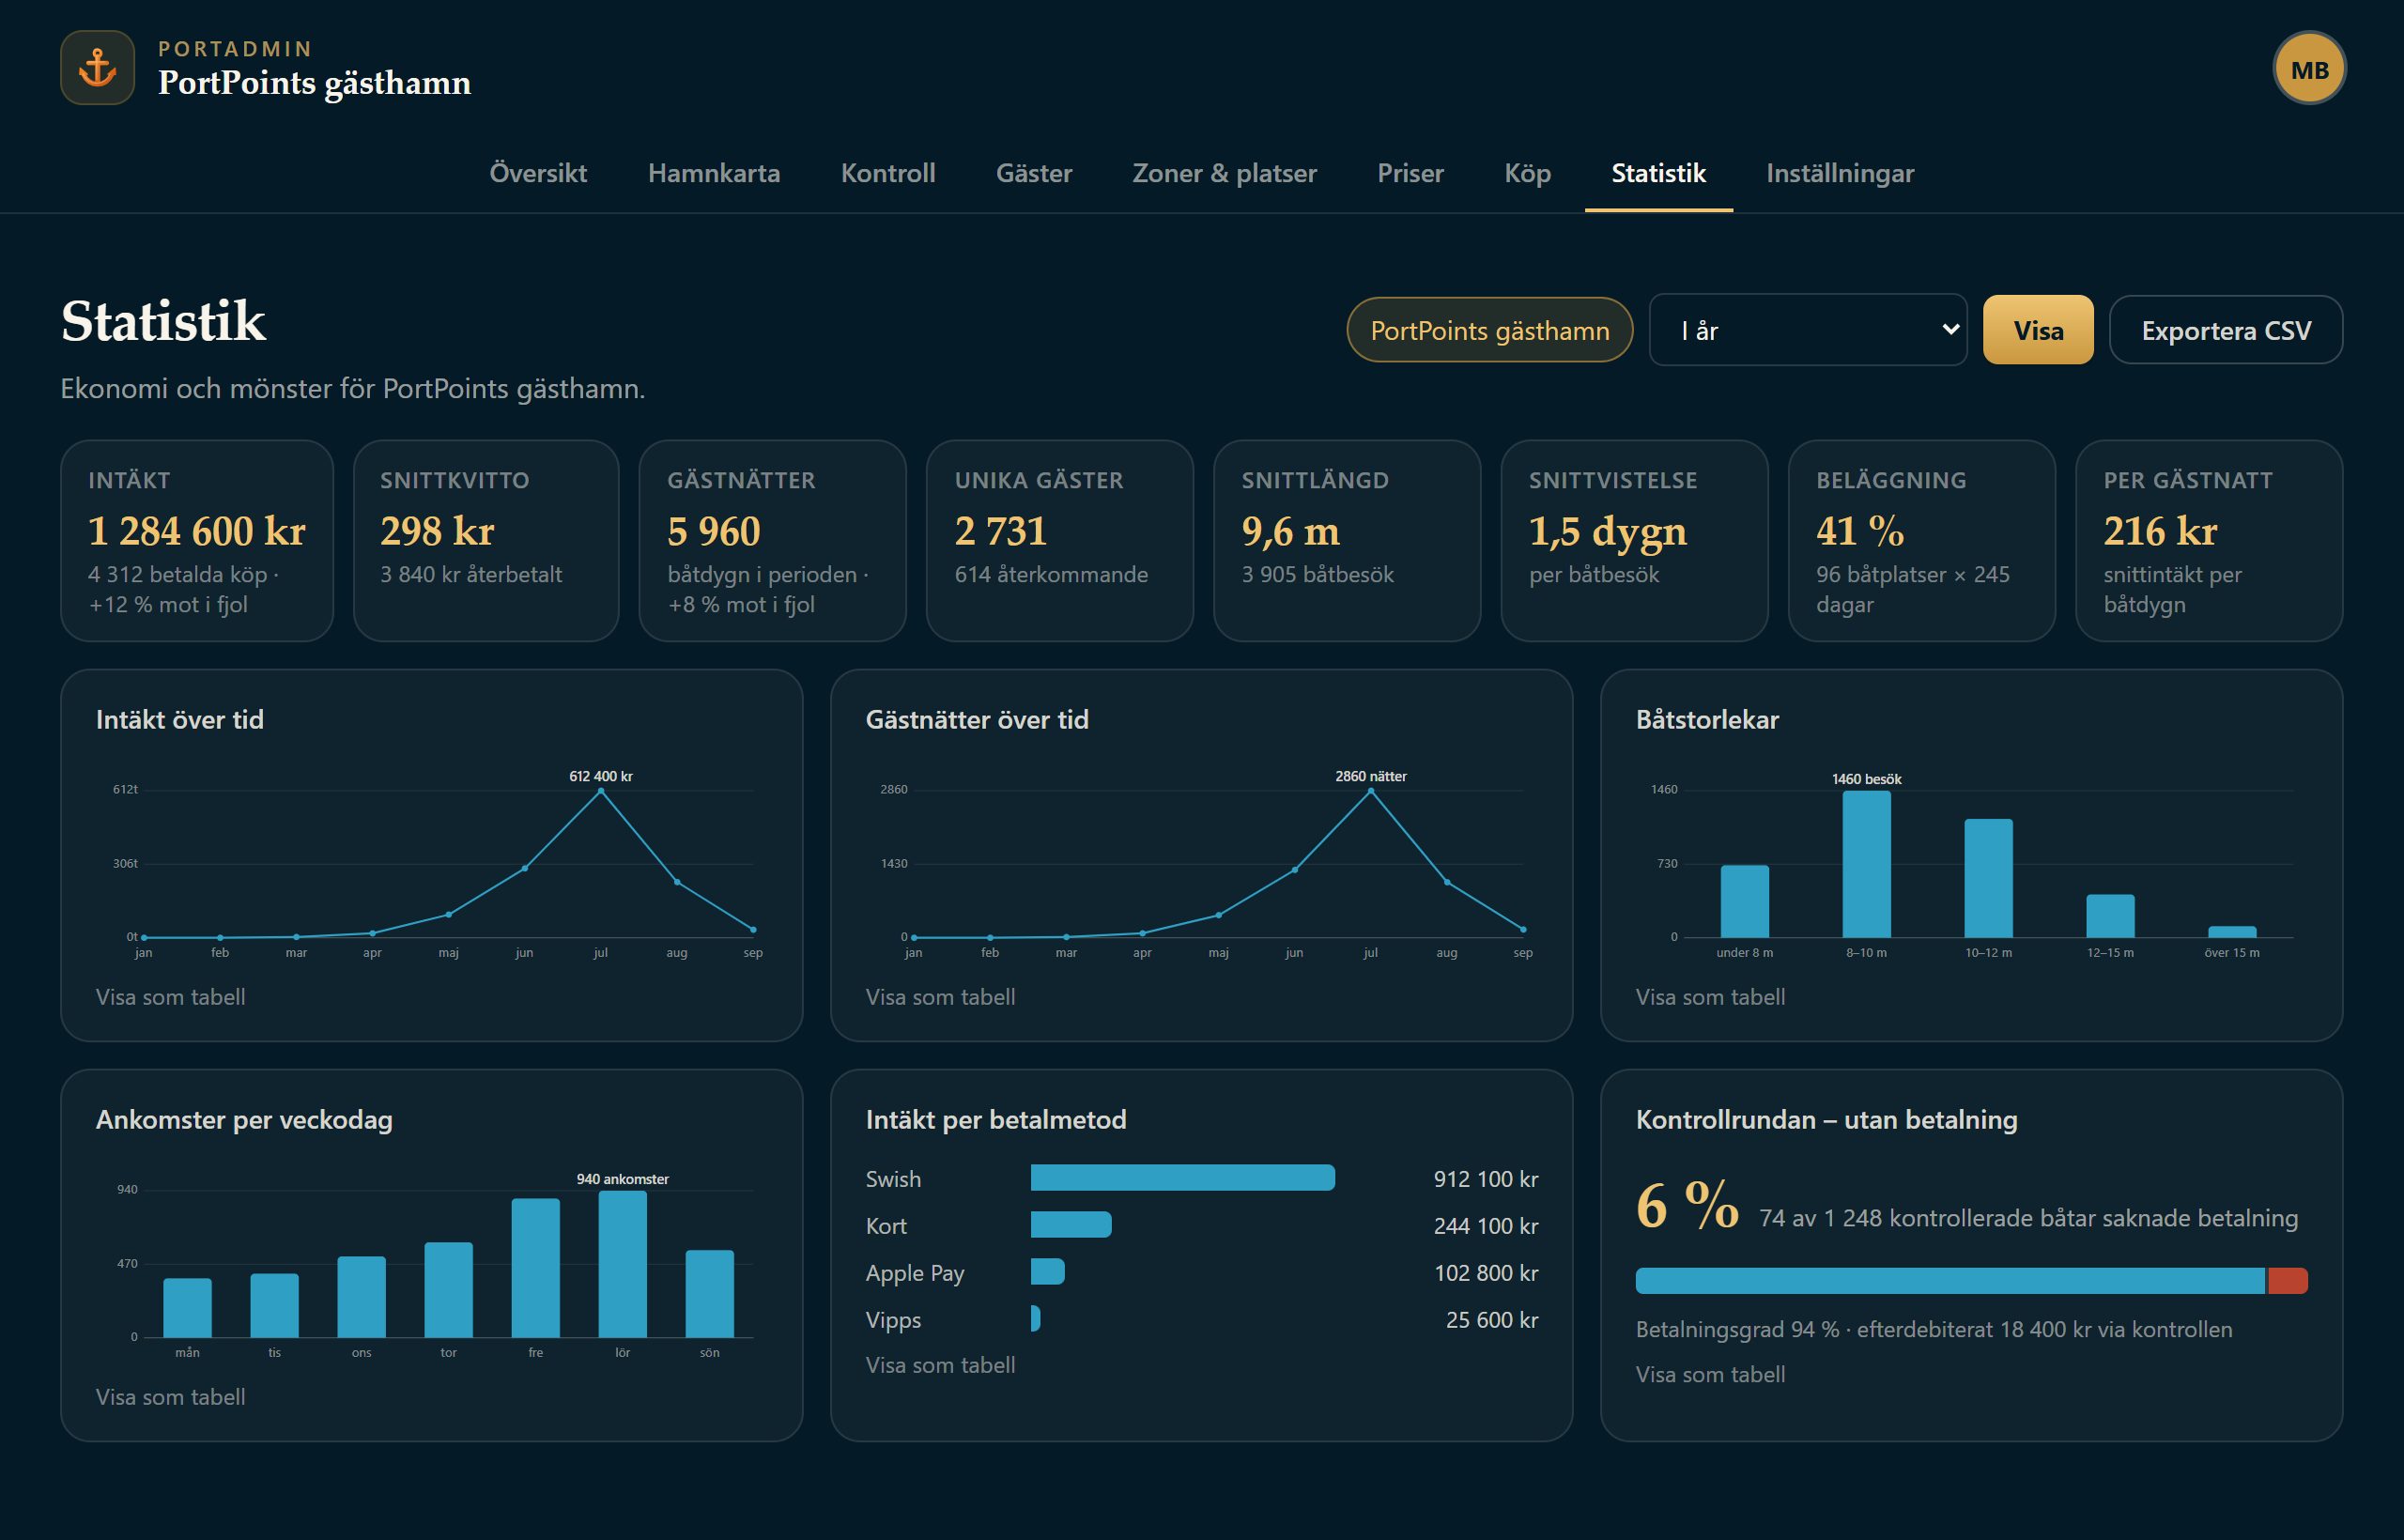Open the Hamnkarta tab
This screenshot has height=1540, width=2404.
[714, 173]
